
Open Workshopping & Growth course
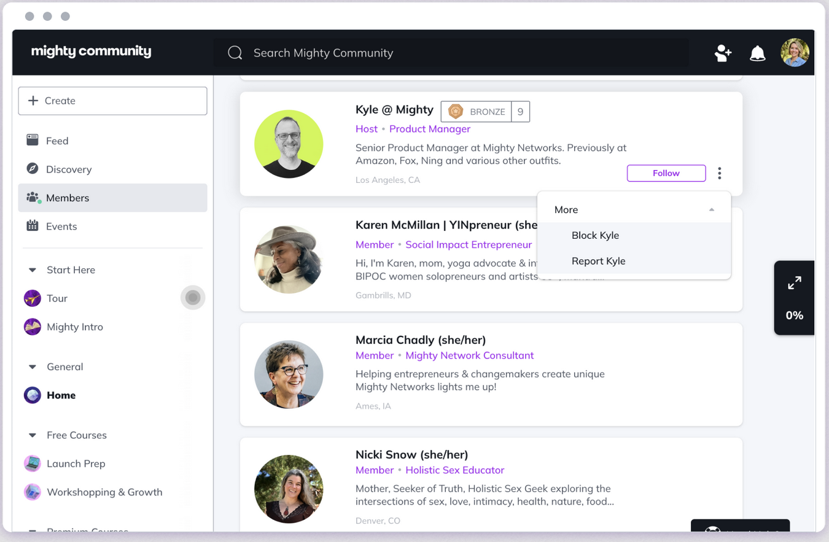click(x=105, y=492)
